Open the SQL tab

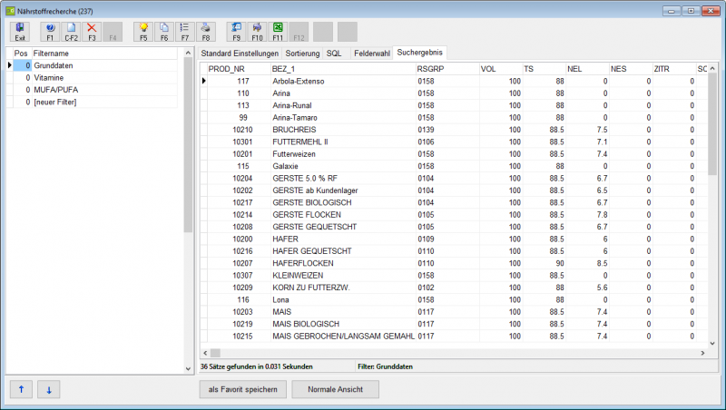click(334, 54)
